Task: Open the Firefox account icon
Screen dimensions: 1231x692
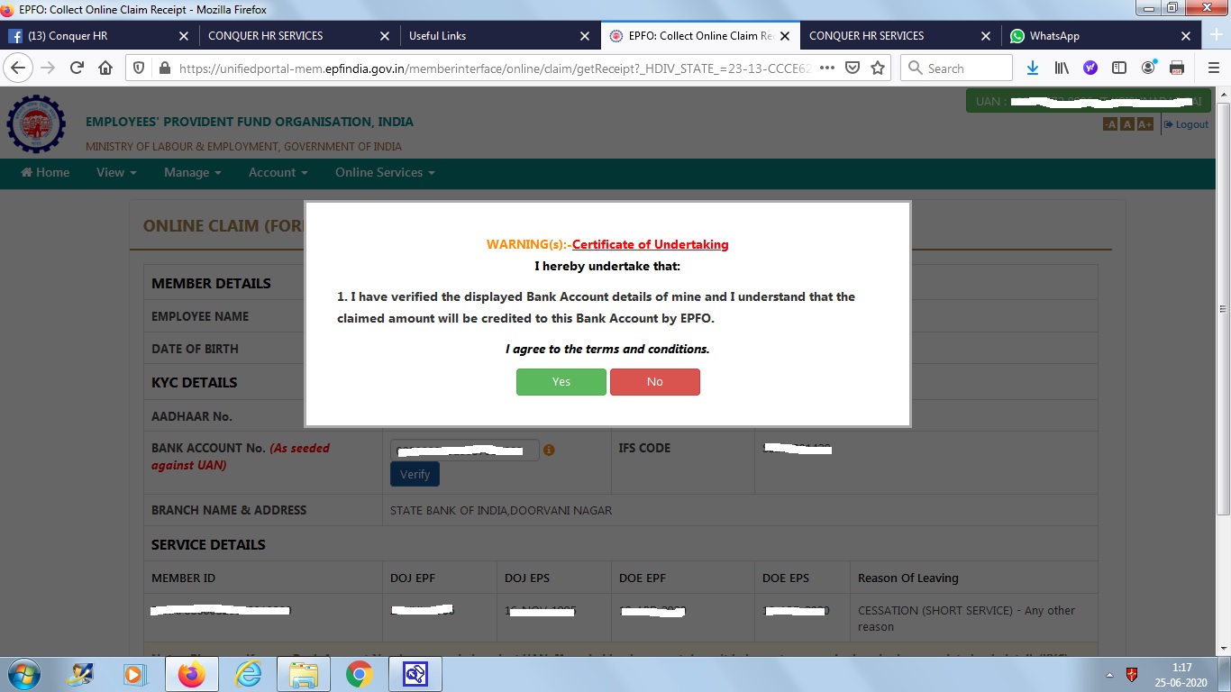Action: tap(1148, 68)
